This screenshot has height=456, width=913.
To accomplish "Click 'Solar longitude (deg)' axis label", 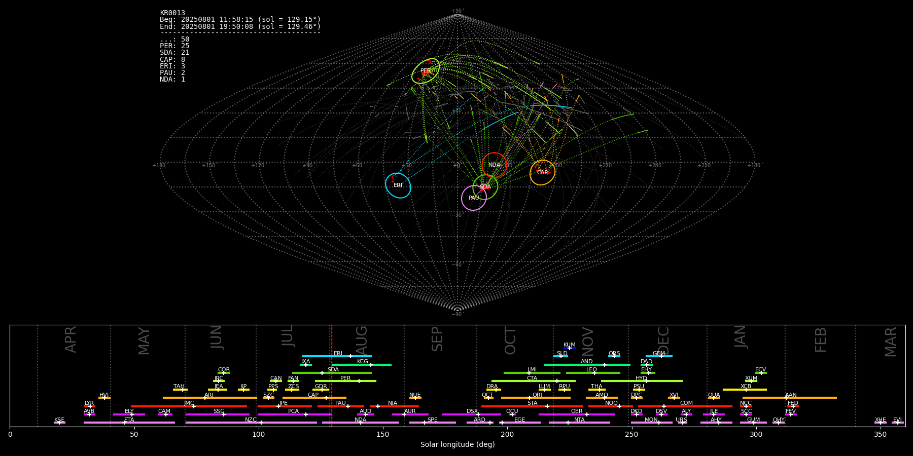I will 458,444.
